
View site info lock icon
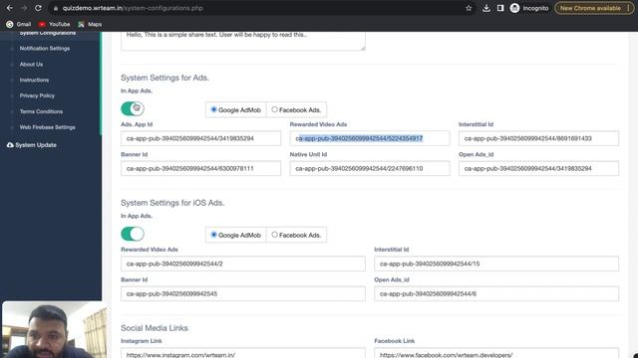pyautogui.click(x=56, y=8)
